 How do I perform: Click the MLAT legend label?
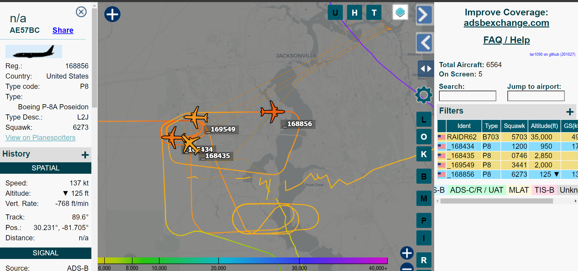[519, 190]
